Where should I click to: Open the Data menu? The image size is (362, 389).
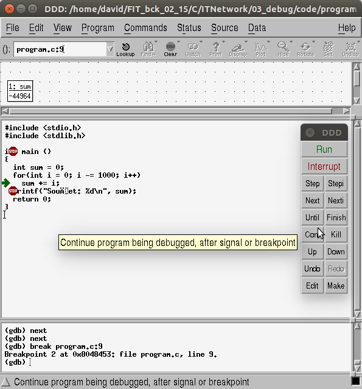(257, 28)
